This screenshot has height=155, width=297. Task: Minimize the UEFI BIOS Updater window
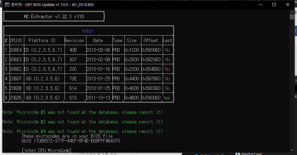tap(261, 4)
